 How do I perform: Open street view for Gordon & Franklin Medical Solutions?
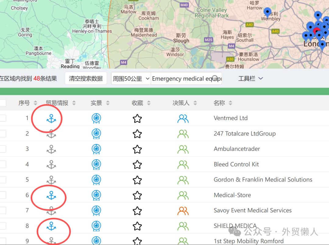(x=96, y=180)
